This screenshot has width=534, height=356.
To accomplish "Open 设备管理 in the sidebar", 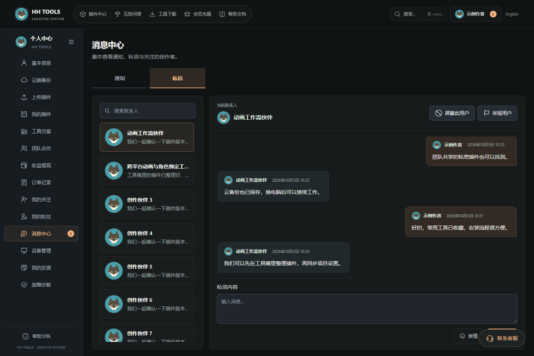I will pyautogui.click(x=41, y=251).
